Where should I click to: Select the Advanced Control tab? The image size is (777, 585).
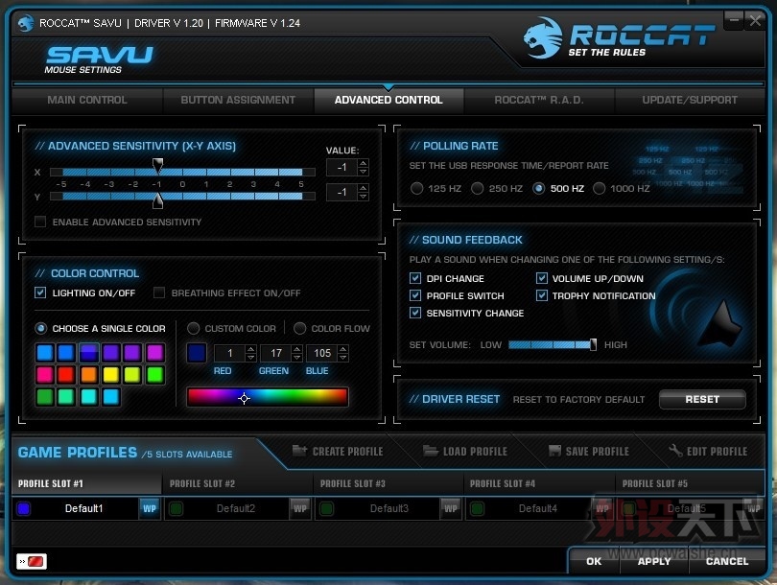[x=388, y=100]
